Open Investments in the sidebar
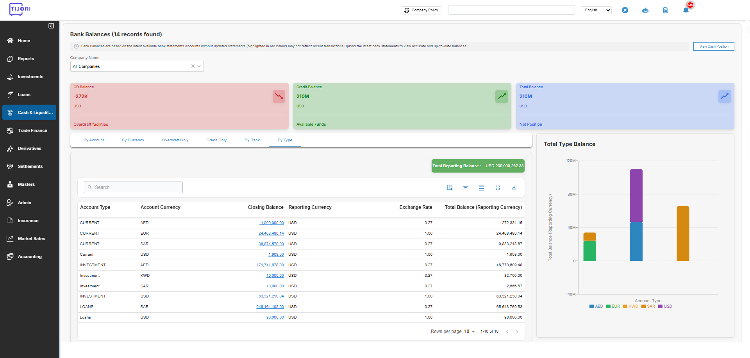This screenshot has width=750, height=358. (29, 77)
